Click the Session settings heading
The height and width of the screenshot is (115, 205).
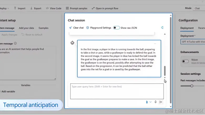191,74
